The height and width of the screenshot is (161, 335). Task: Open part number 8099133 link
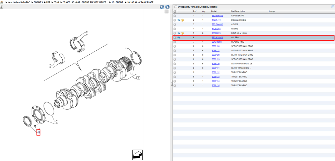[215, 76]
